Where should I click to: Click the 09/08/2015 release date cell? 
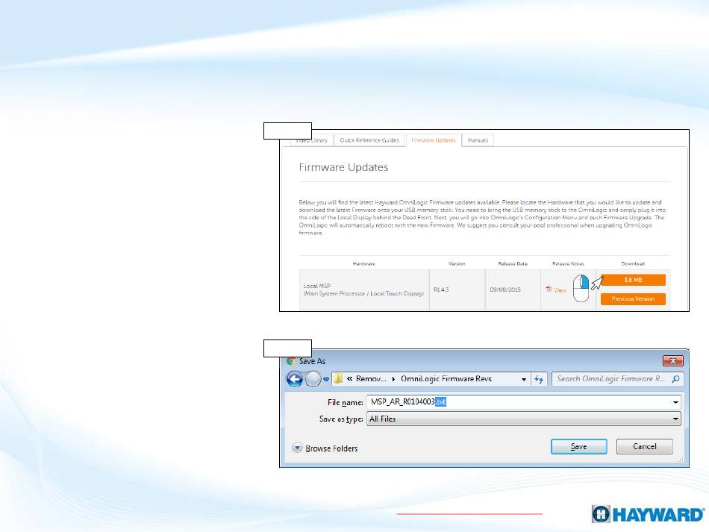[513, 290]
